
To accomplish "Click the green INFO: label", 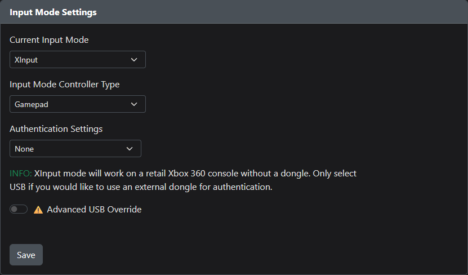I will coord(21,174).
